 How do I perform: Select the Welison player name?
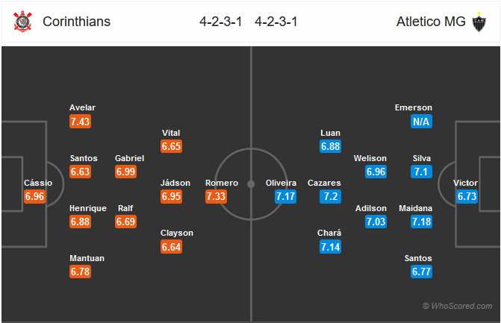(x=370, y=158)
